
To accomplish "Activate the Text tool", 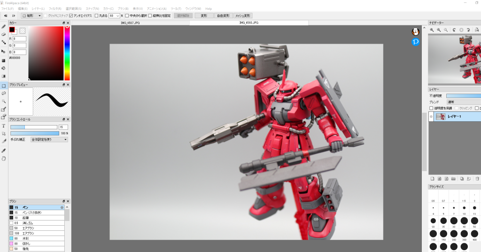I will coord(4,126).
